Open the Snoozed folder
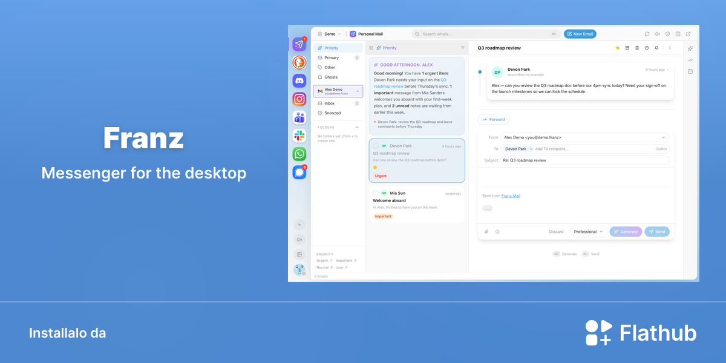Image resolution: width=726 pixels, height=363 pixels. pyautogui.click(x=338, y=113)
